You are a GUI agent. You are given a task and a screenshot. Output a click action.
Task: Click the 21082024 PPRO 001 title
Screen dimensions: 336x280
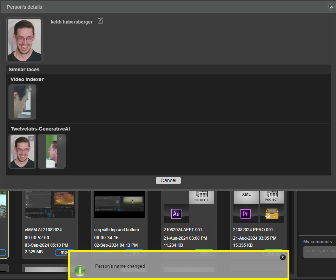pos(253,230)
